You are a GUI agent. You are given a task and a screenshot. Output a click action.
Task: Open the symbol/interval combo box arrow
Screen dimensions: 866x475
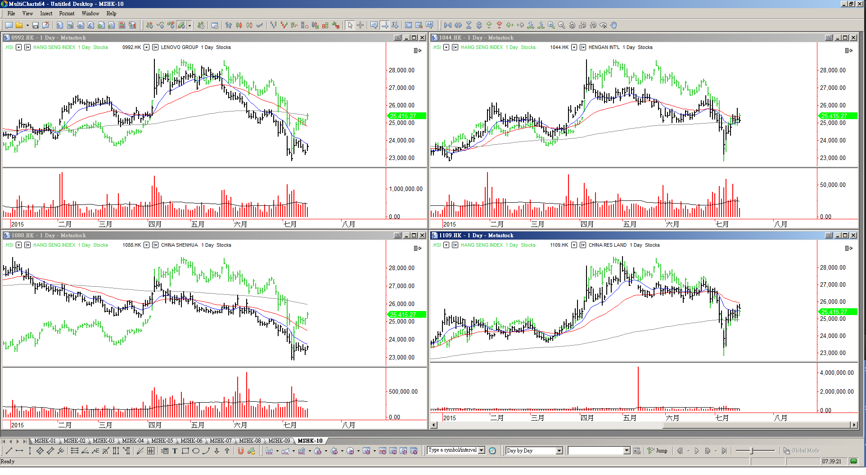pos(482,450)
